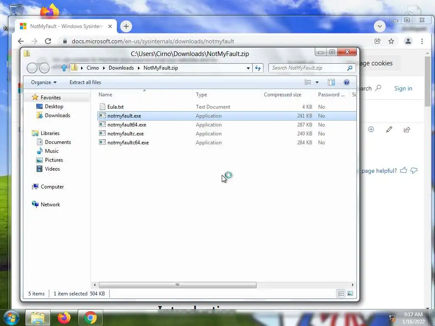Switch to details view icon in status bar
This screenshot has width=435, height=326.
click(341, 293)
